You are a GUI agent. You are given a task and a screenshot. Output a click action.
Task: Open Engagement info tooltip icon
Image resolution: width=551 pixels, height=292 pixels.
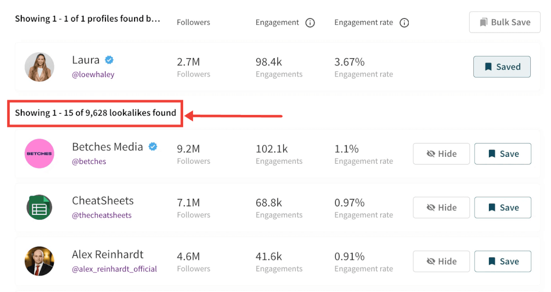(x=310, y=22)
